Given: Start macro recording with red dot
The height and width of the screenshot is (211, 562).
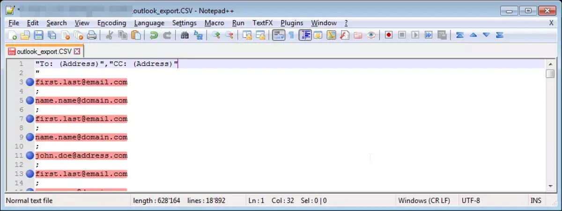Looking at the screenshot, I should [x=388, y=35].
